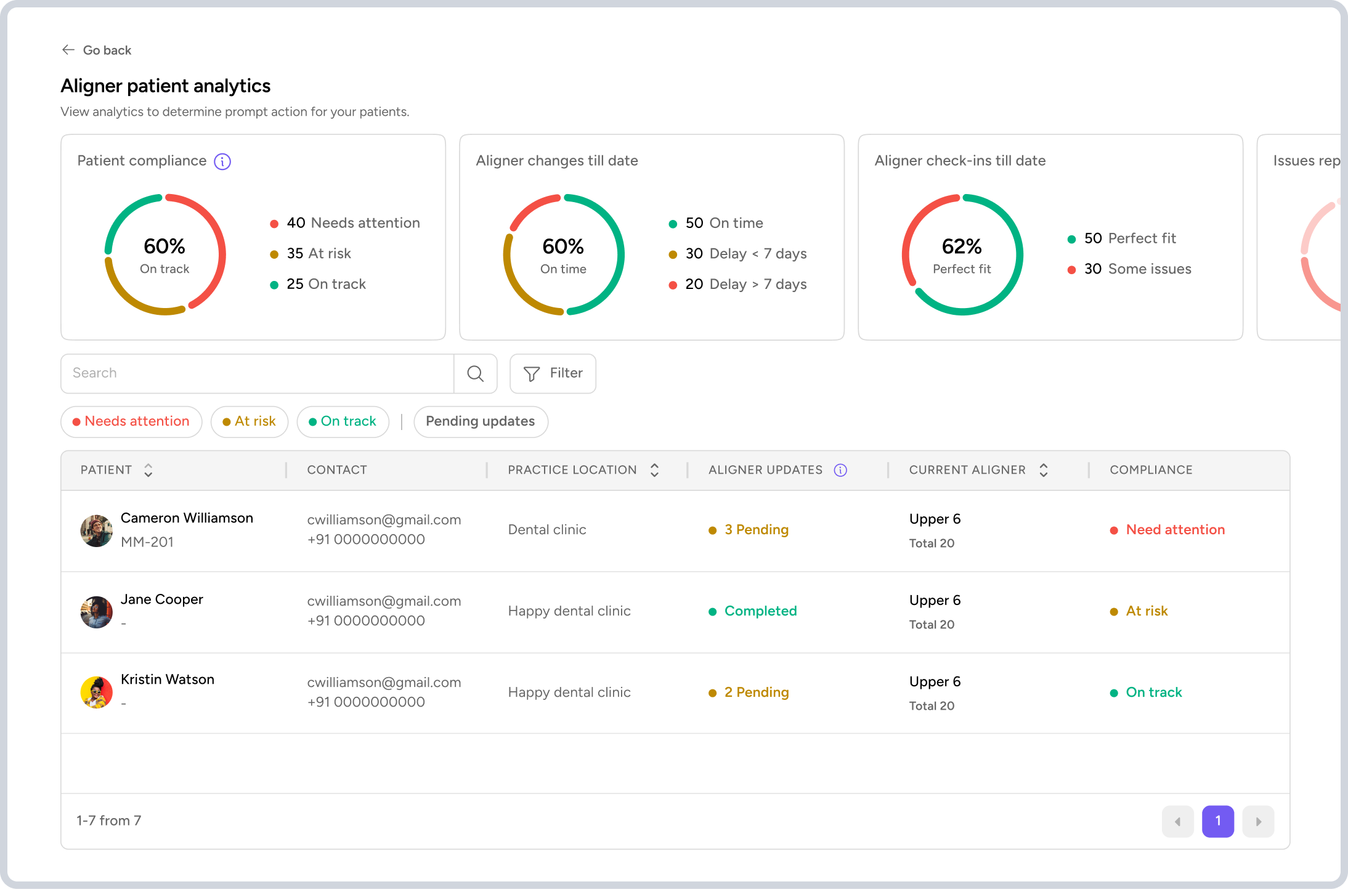The image size is (1348, 889).
Task: Click Kristin Watson's profile picture
Action: tap(97, 692)
